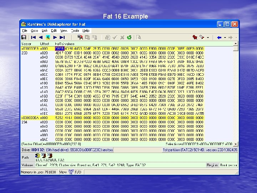257x193 pixels.
Task: Click the scrollbar up arrow
Action: (x=236, y=44)
